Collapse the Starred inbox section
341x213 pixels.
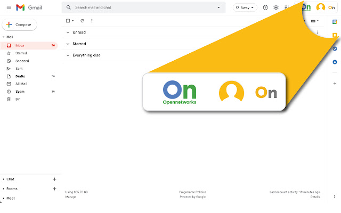[x=68, y=44]
